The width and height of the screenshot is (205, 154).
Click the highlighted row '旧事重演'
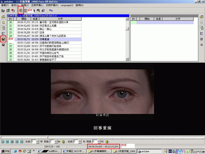click(x=45, y=39)
